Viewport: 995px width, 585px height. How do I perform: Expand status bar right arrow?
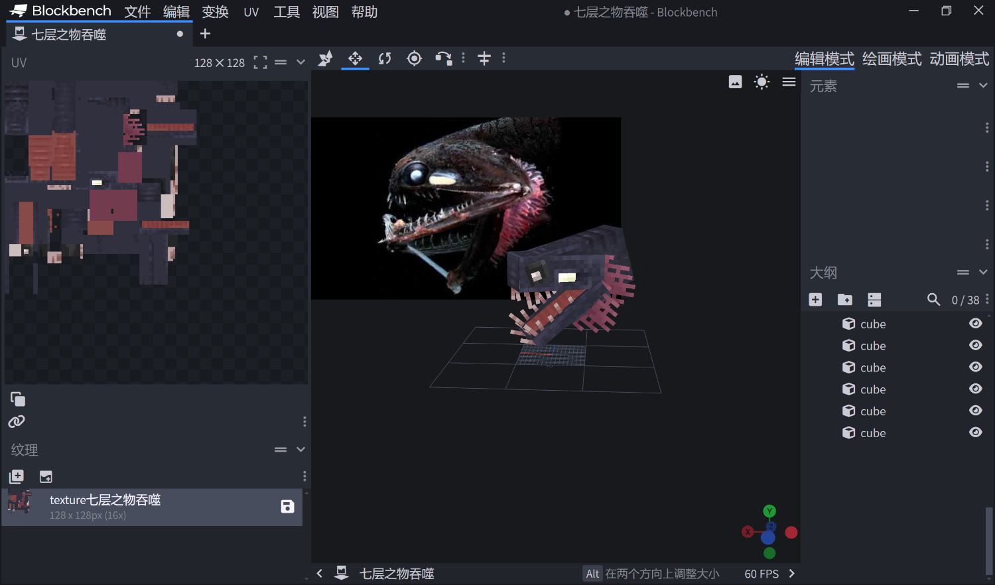point(791,574)
